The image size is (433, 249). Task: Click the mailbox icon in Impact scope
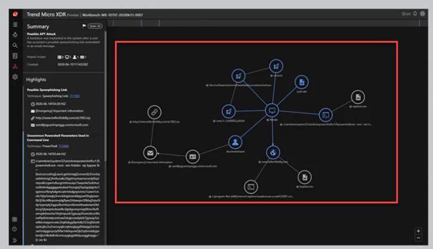(82, 57)
